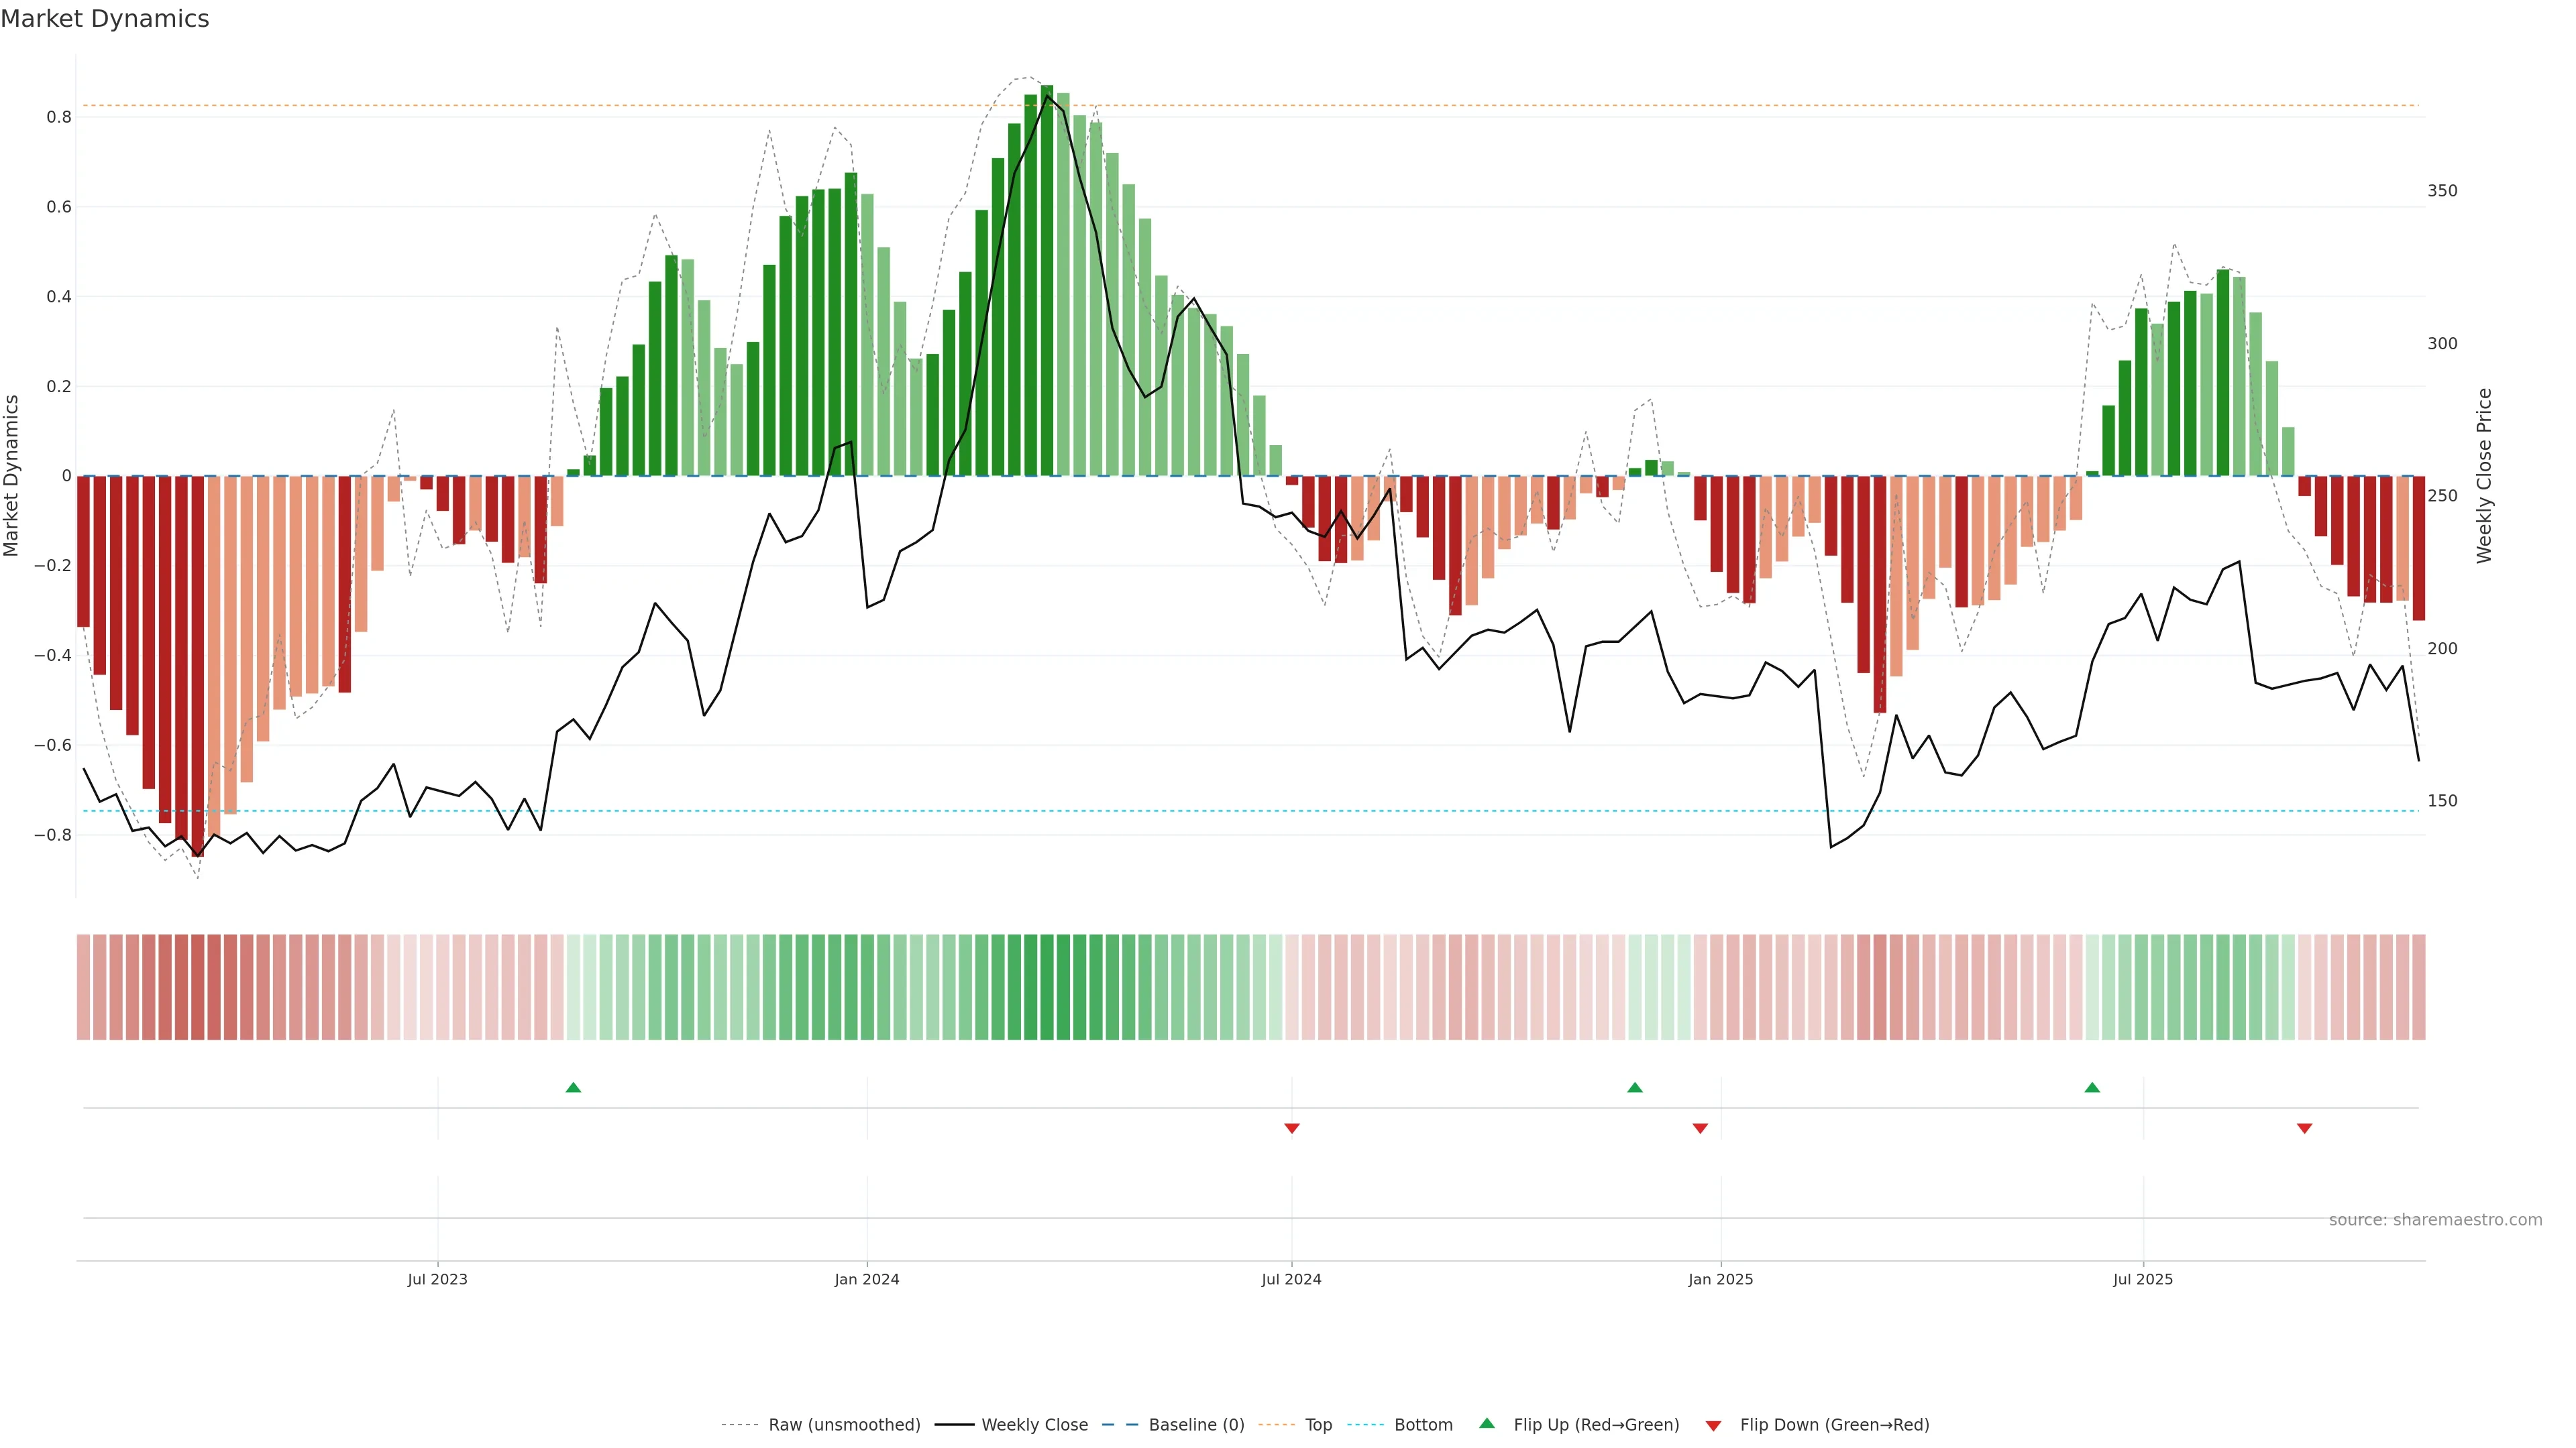Click the Flip Down legend triangle icon

tap(1713, 1425)
